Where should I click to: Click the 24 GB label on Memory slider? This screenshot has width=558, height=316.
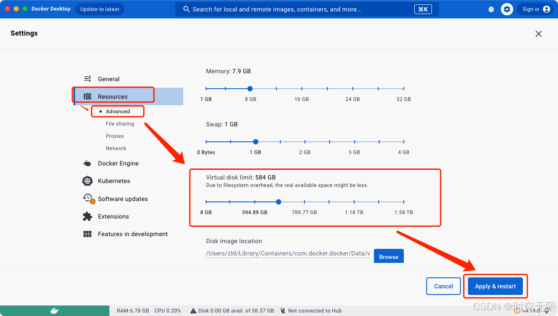pyautogui.click(x=352, y=99)
